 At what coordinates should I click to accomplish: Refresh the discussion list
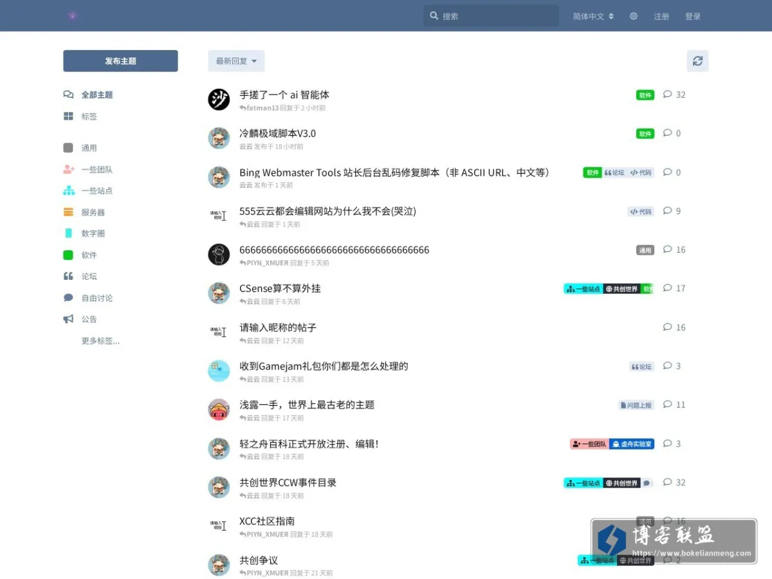697,61
